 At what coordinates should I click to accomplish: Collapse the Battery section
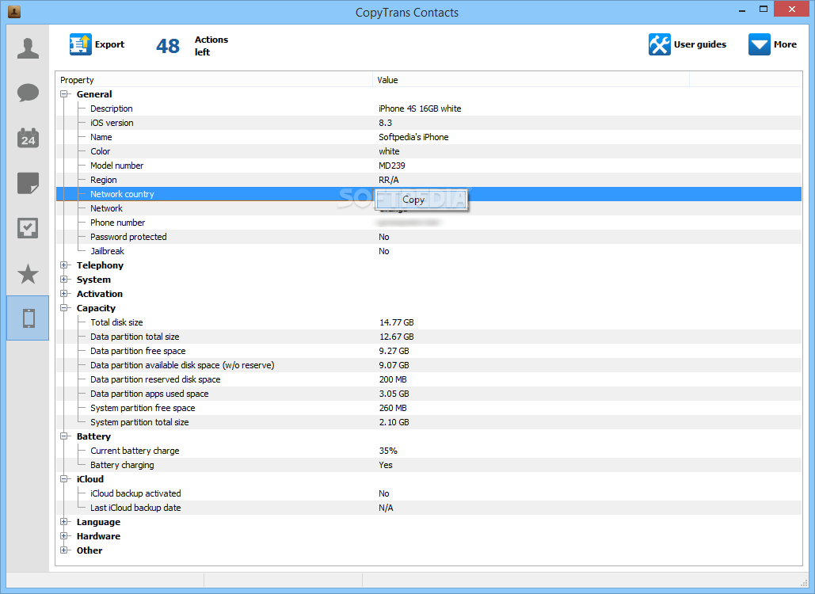pos(64,436)
